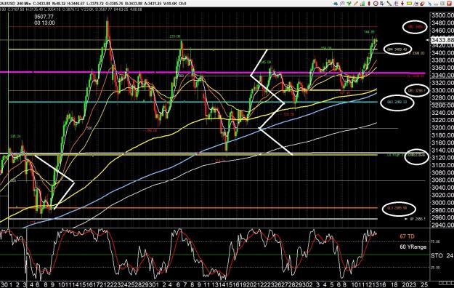The width and height of the screenshot is (454, 288).
Task: Click the A:3431.25 ask value in the header
Action: point(153,4)
